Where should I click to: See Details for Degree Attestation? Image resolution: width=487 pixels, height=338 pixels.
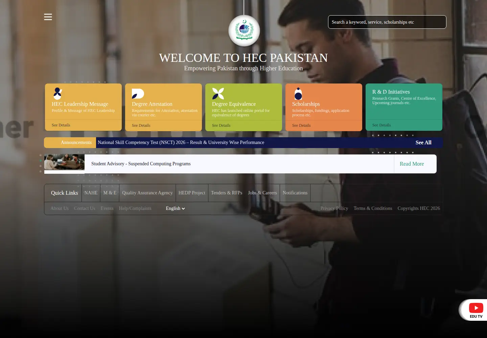pos(141,125)
